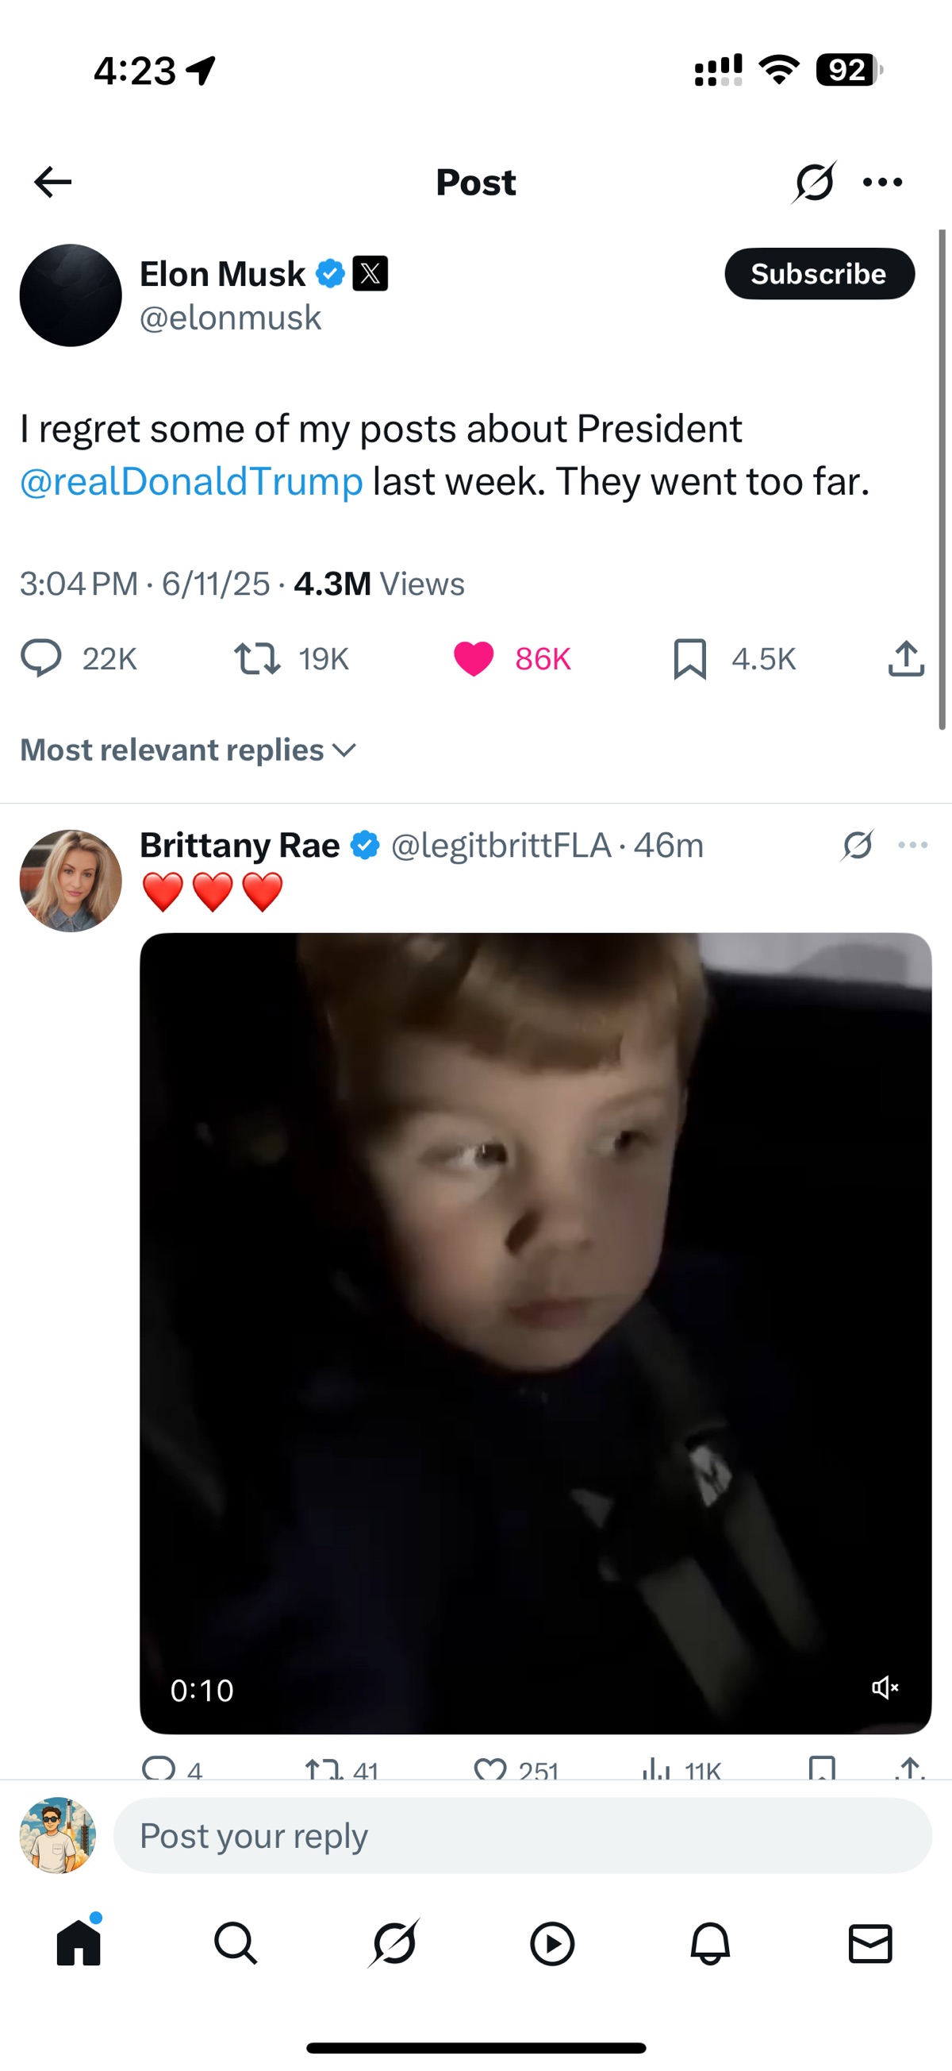Unlike the post with 86K likes
This screenshot has height=2071, width=952.
pyautogui.click(x=473, y=658)
